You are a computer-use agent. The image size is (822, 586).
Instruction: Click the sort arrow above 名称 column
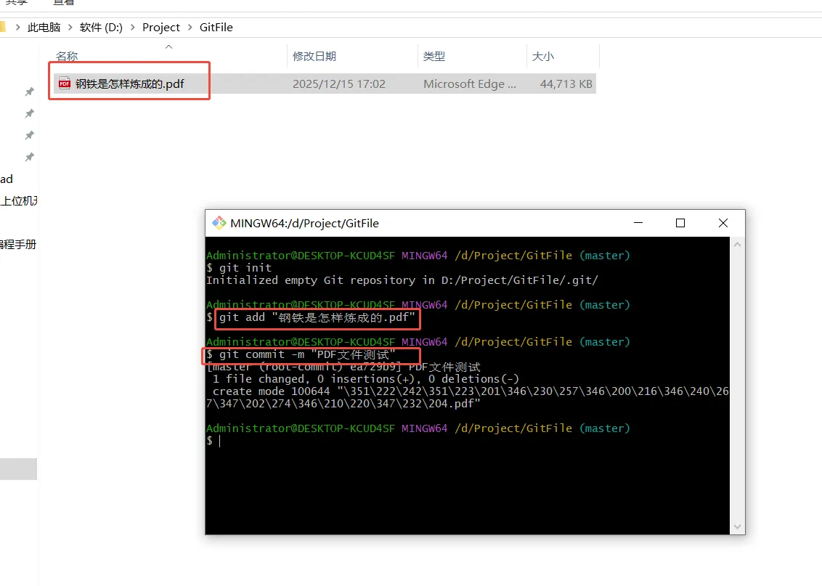(x=168, y=46)
